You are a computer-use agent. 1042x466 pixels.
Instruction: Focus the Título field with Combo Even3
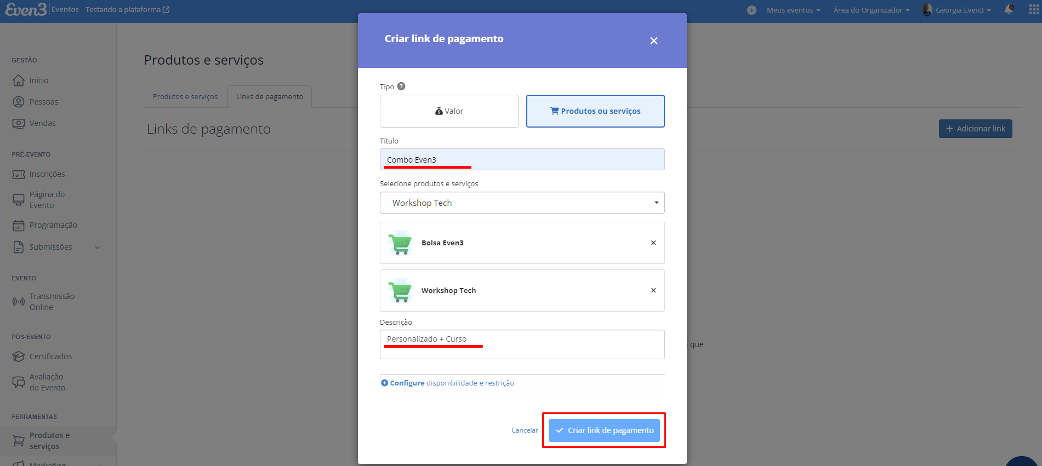click(522, 159)
